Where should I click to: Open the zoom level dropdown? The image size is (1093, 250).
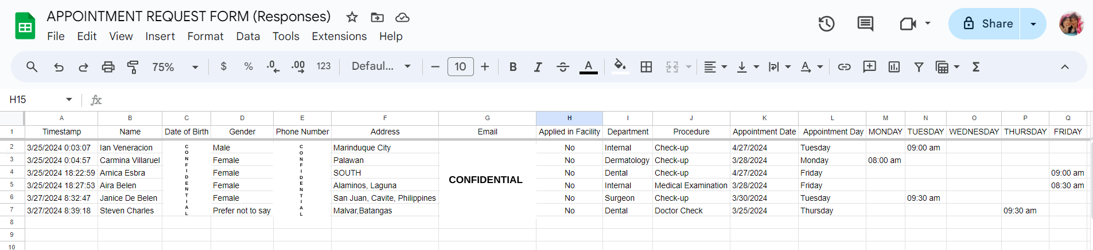[175, 67]
